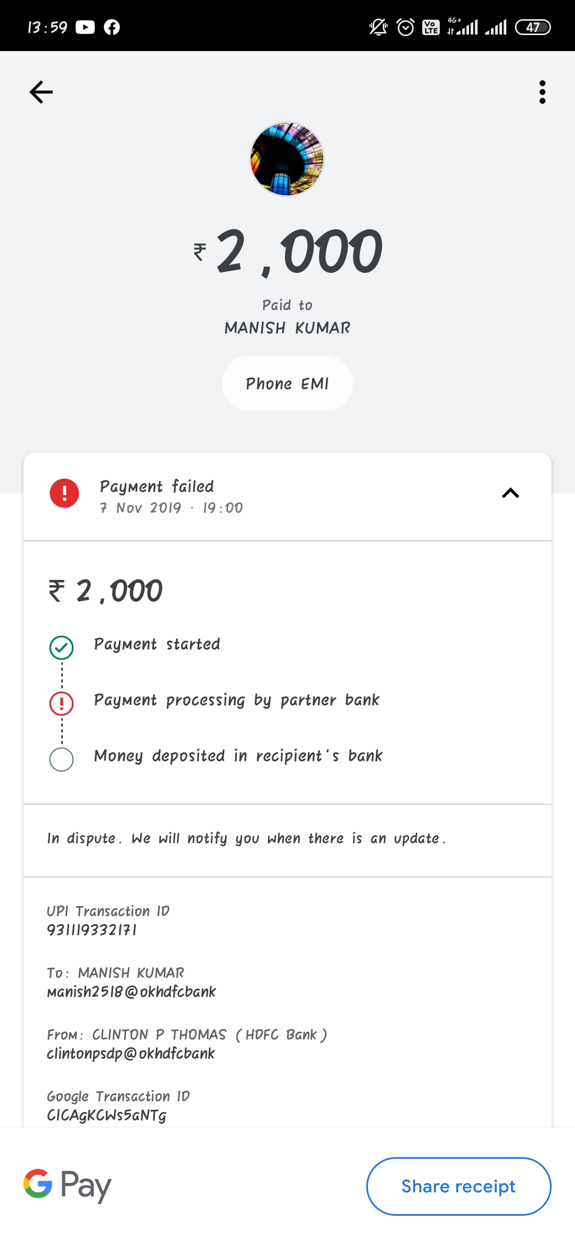Tap the UPI Transaction ID number
Viewport: 575px width, 1245px height.
(92, 930)
